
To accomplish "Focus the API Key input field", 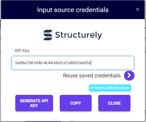I will [73, 63].
